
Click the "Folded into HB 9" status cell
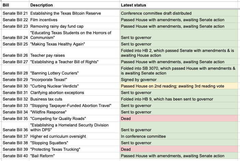point(179,99)
